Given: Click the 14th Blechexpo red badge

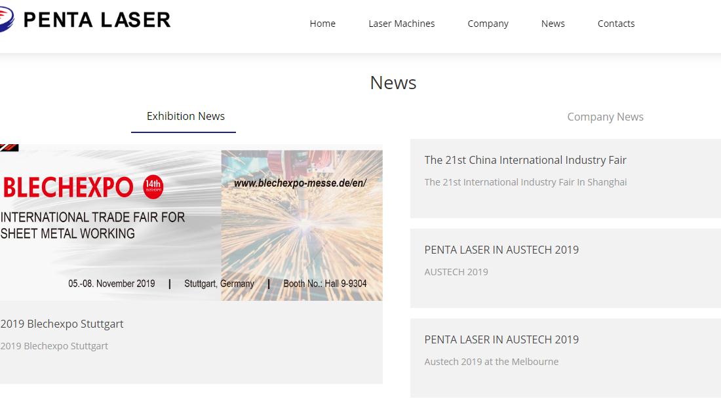Looking at the screenshot, I should point(153,187).
